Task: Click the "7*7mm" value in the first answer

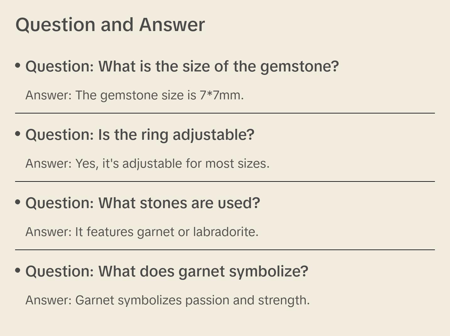Action: coord(220,95)
